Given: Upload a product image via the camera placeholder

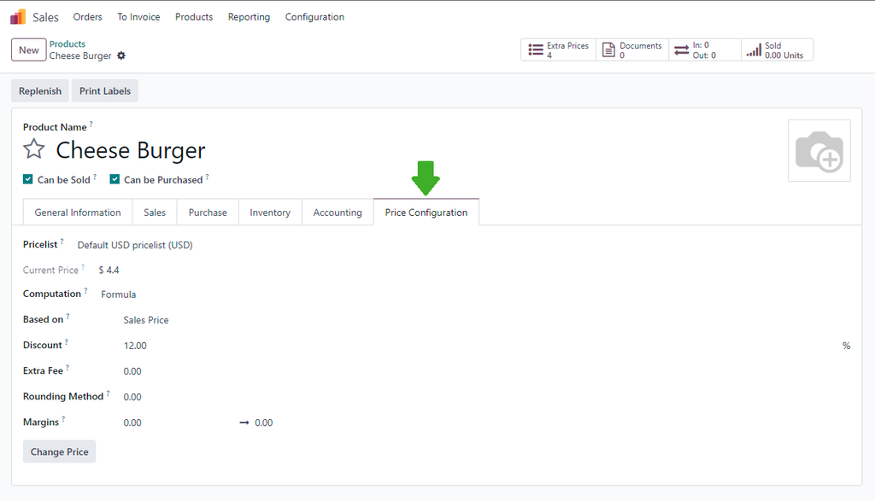Looking at the screenshot, I should [x=819, y=150].
